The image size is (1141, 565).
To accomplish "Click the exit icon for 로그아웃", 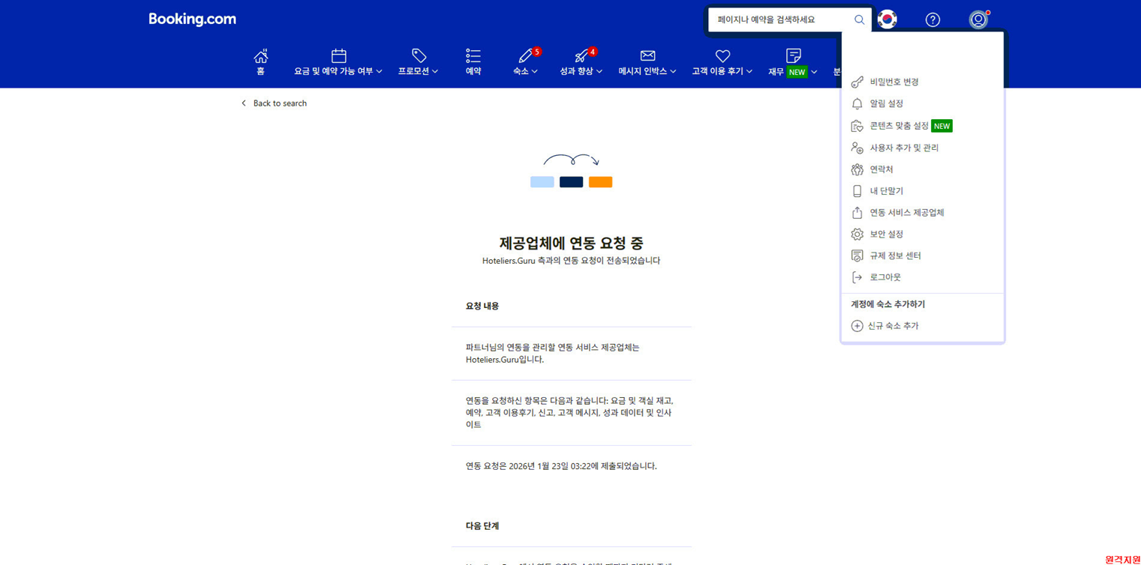I will pyautogui.click(x=857, y=277).
